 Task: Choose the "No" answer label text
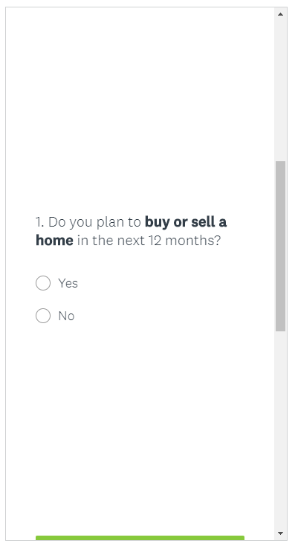click(66, 316)
